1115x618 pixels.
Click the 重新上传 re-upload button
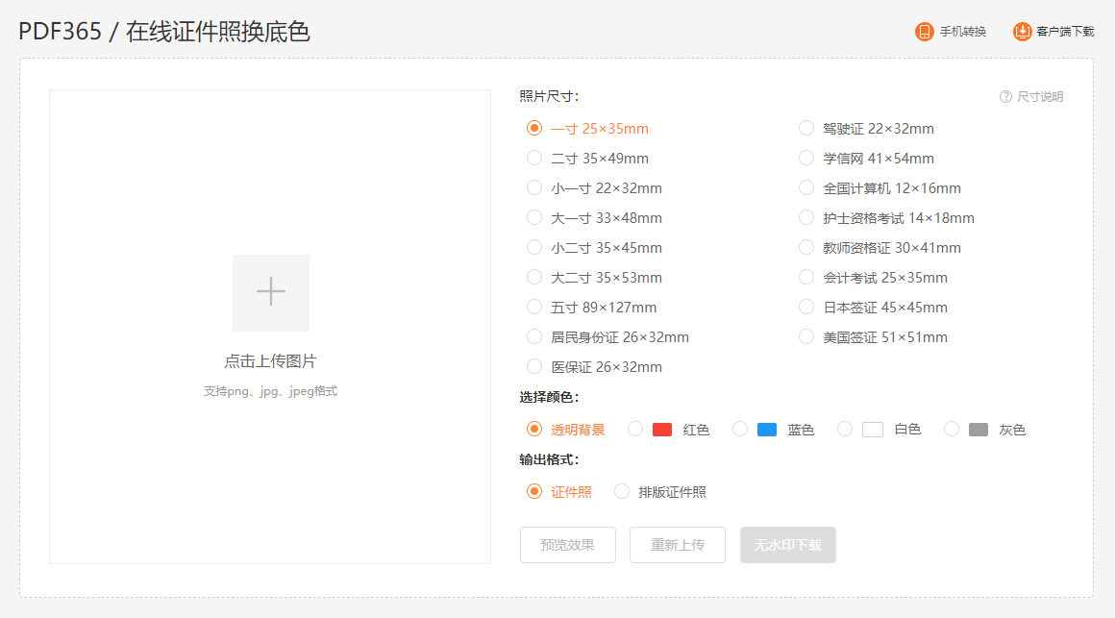pos(677,545)
